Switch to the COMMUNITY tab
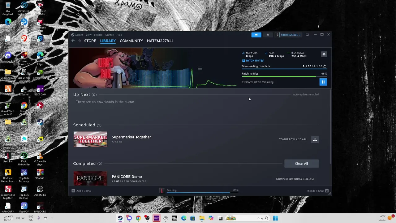 pos(131,41)
